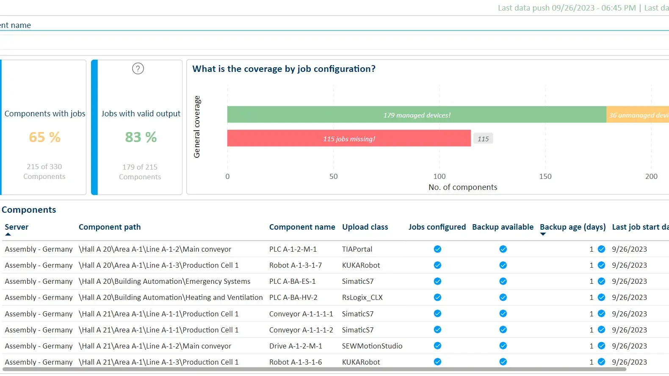
Task: Click Jobs configured checkmark for Drive A-1-2-M-1
Action: pos(437,346)
